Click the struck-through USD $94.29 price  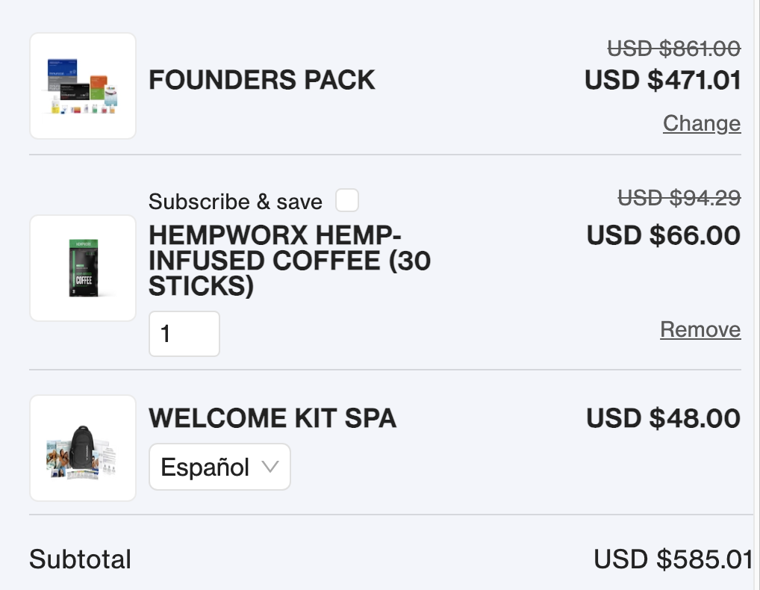(679, 197)
